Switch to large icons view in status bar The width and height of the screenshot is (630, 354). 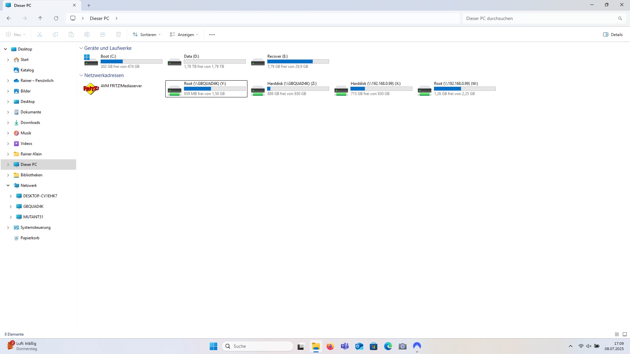[625, 334]
